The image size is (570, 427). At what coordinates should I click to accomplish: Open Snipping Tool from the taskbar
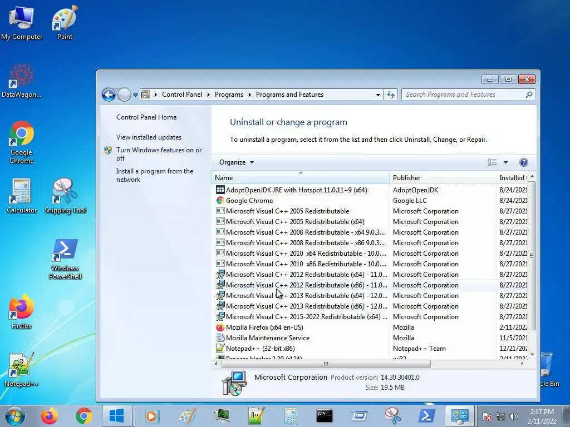click(x=393, y=416)
